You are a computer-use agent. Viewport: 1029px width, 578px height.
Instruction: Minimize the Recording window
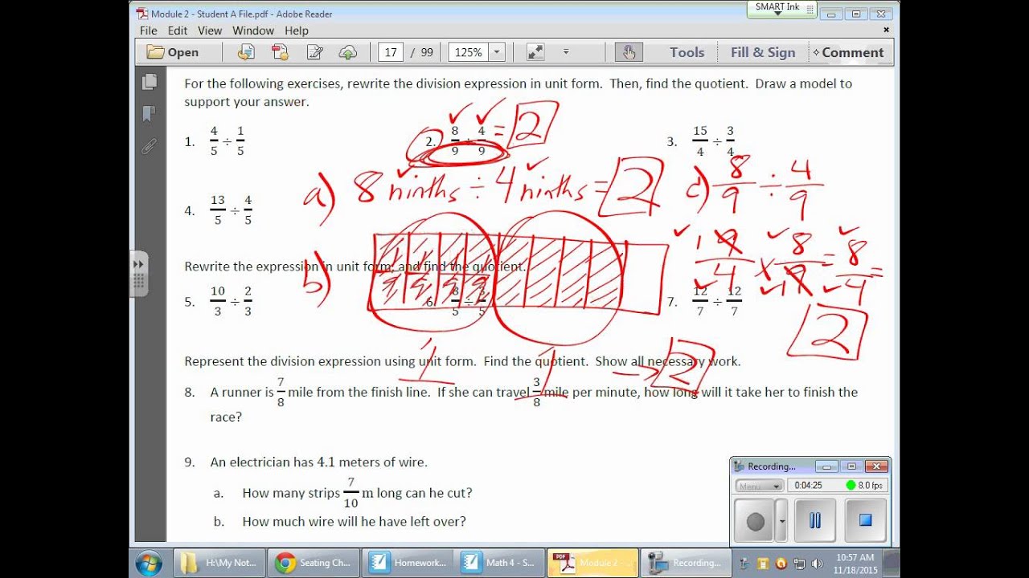(826, 466)
